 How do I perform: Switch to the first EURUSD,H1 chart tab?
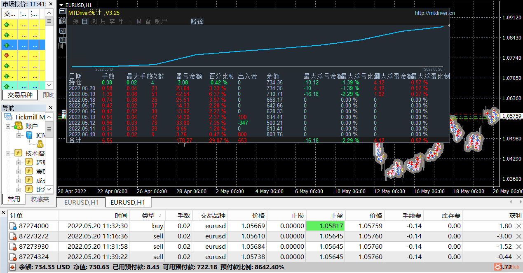pyautogui.click(x=82, y=203)
